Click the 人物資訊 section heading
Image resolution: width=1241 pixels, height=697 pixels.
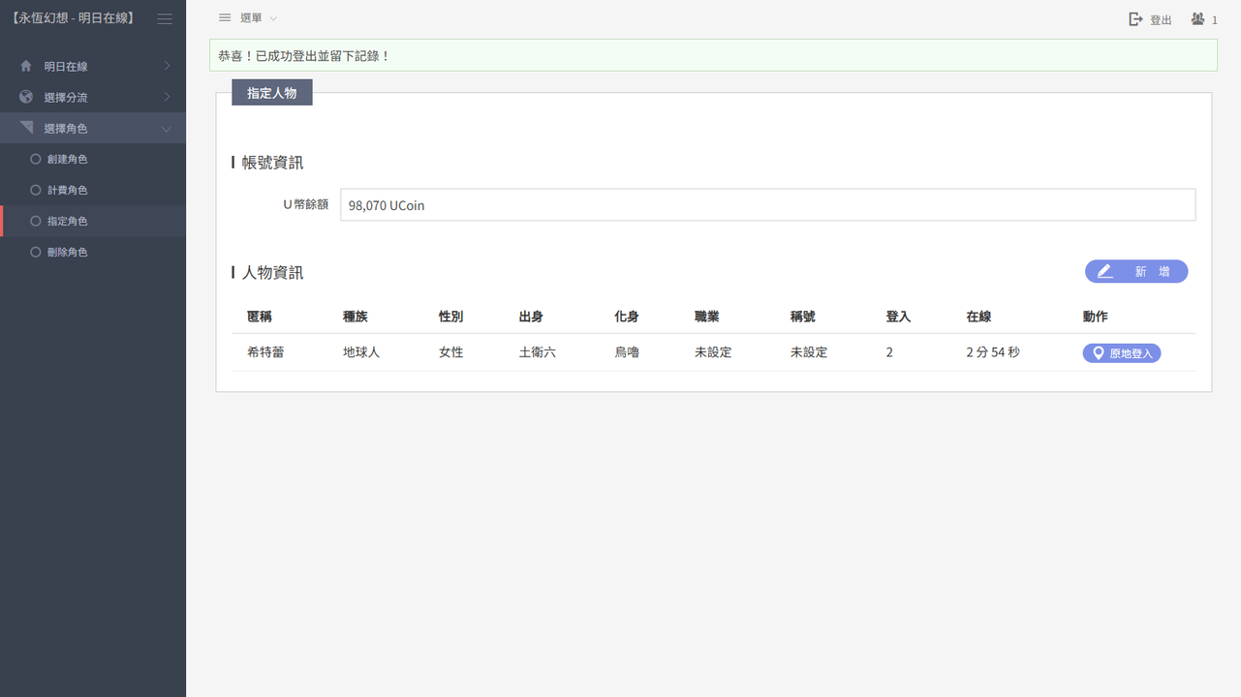point(272,273)
